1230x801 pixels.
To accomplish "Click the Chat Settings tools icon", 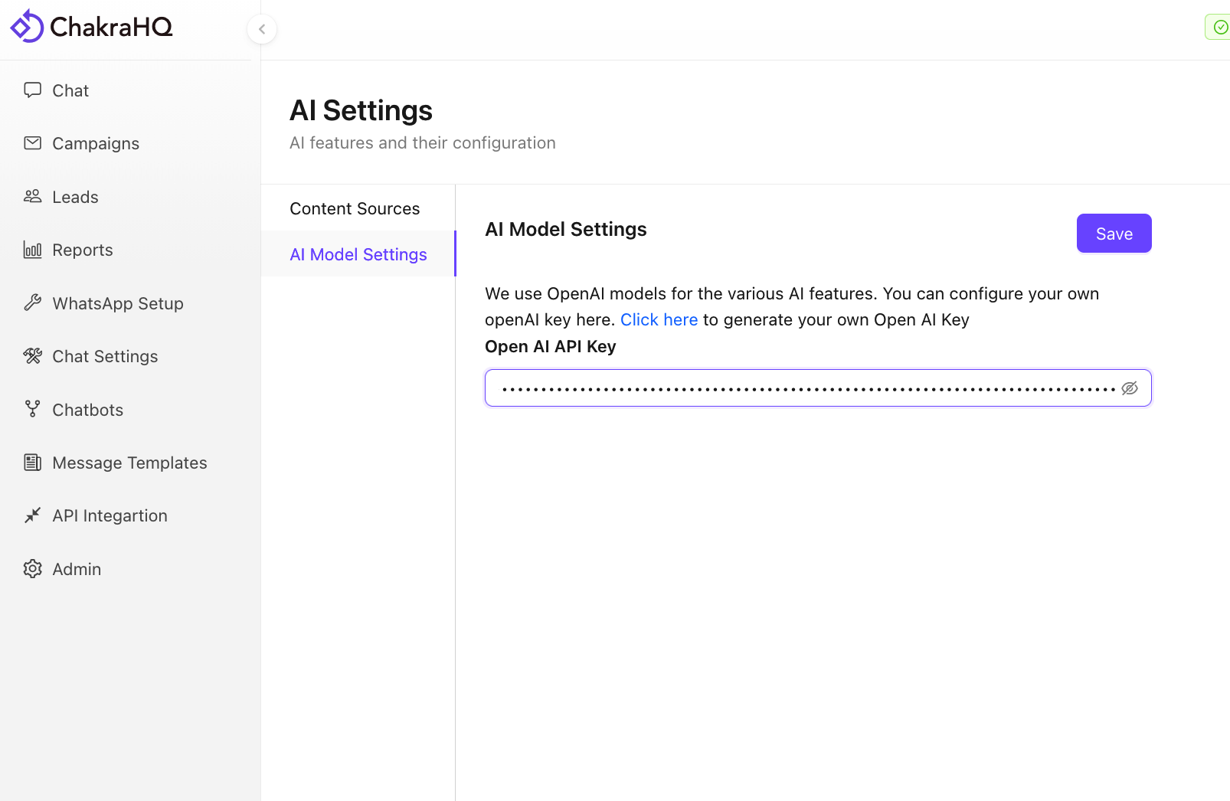I will (x=32, y=356).
